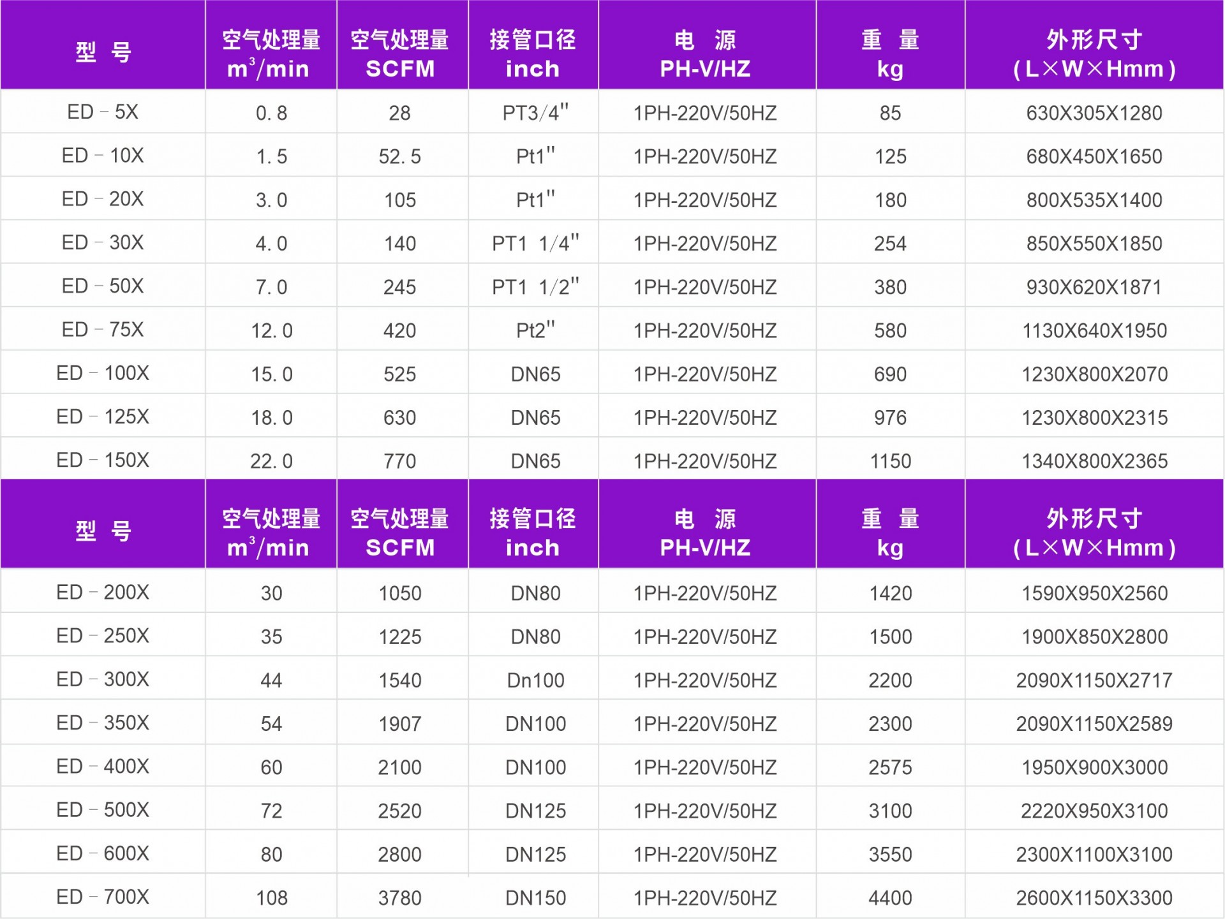Select the ED - 700X model cell
This screenshot has height=919, width=1225.
103,897
